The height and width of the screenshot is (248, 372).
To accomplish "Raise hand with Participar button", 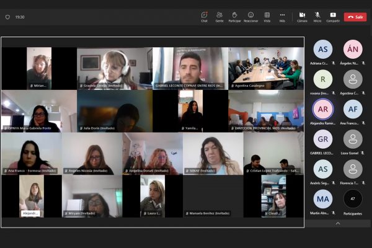I will tap(235, 16).
